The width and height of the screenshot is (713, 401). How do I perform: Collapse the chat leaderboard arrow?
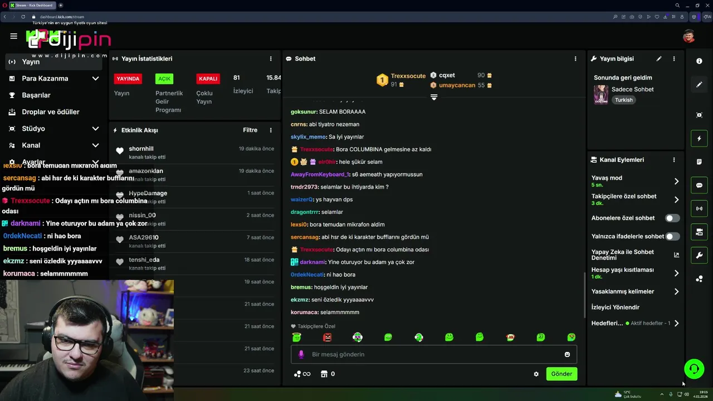tap(434, 97)
